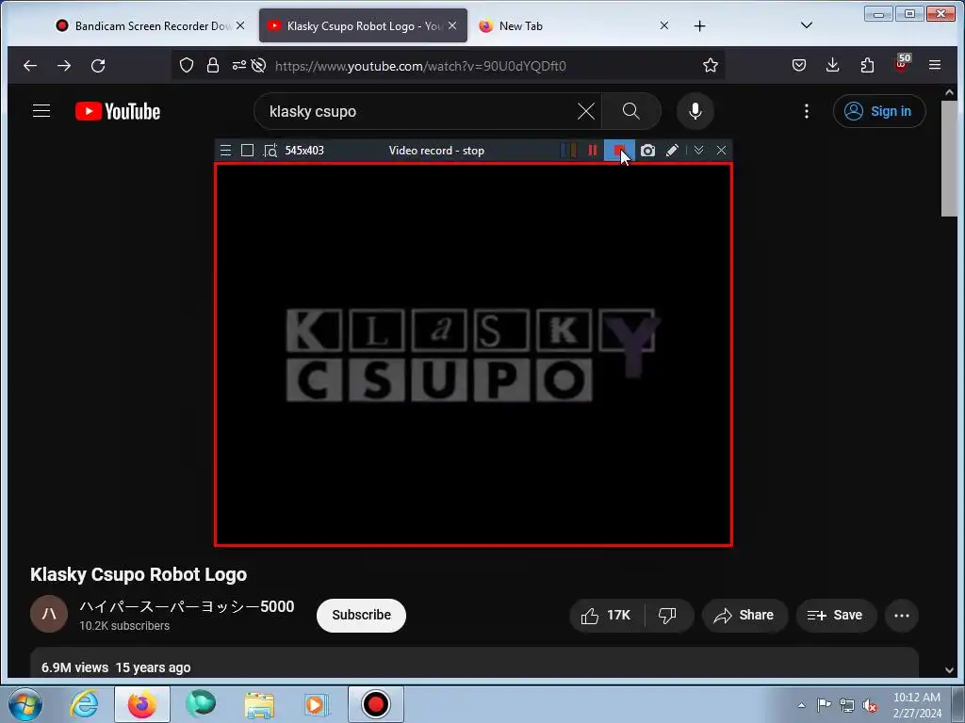Run the YouTube search
The width and height of the screenshot is (965, 723).
[x=630, y=111]
